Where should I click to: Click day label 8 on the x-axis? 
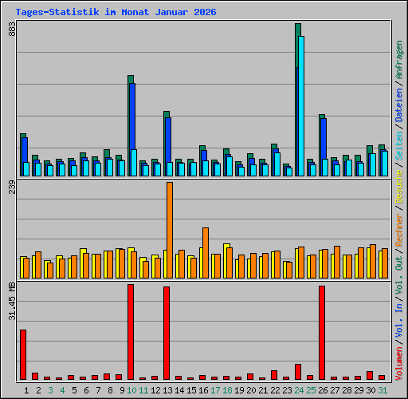point(110,390)
